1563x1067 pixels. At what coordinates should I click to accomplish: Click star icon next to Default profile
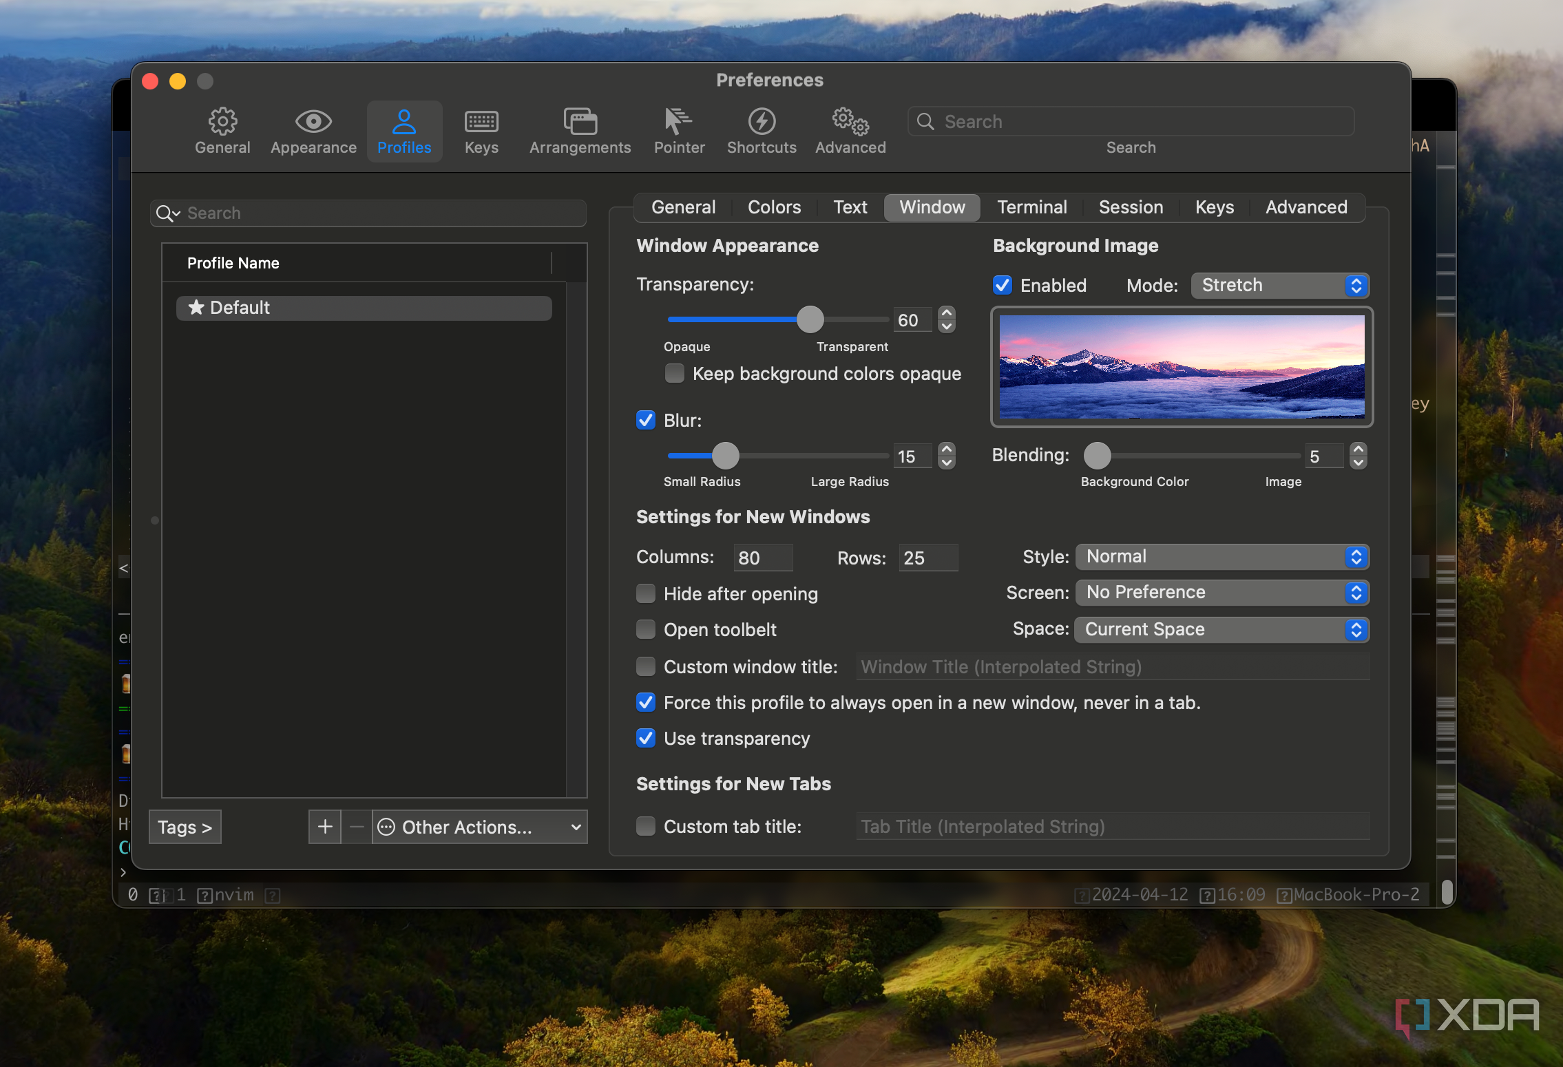pyautogui.click(x=196, y=307)
